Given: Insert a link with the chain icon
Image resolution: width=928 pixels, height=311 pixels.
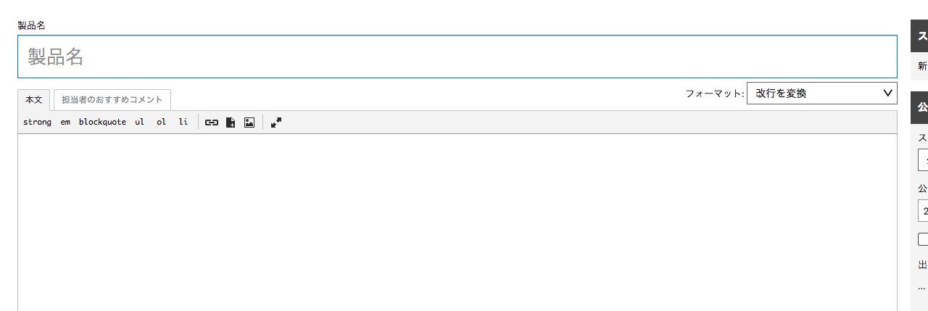Looking at the screenshot, I should 212,123.
